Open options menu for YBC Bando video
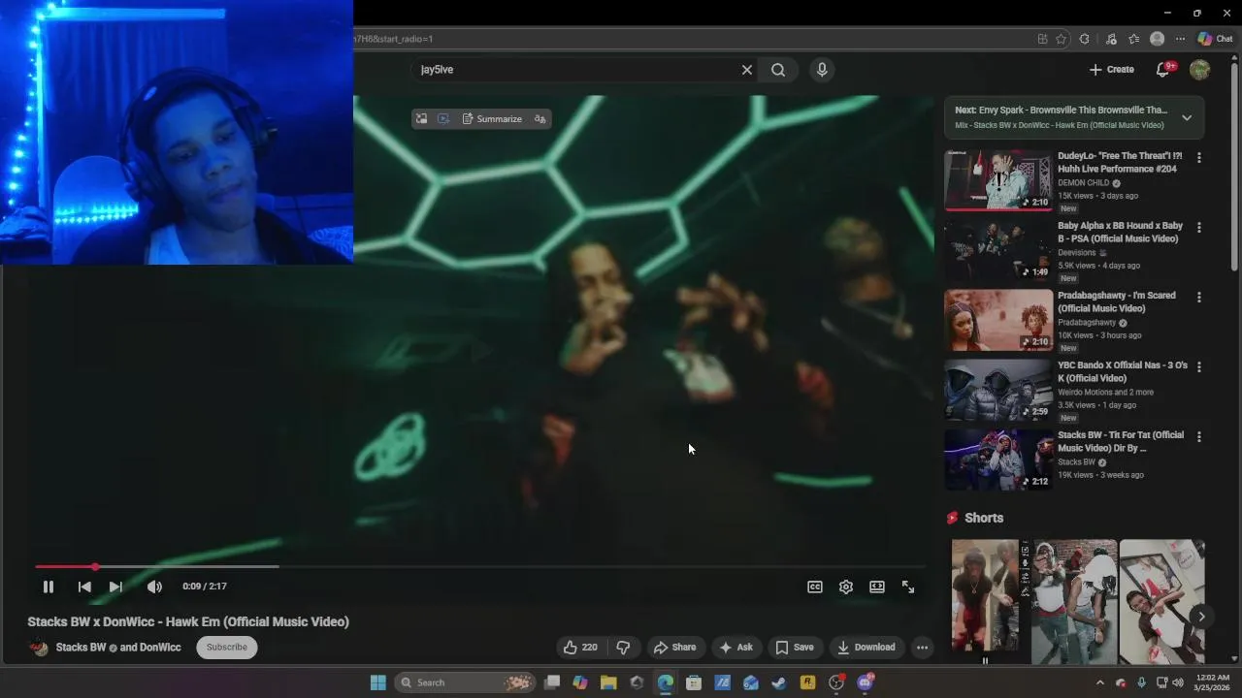 point(1199,366)
